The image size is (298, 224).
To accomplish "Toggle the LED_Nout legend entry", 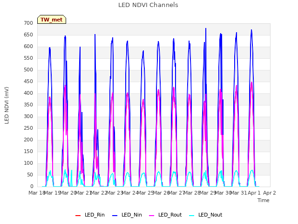I will tap(206, 215).
